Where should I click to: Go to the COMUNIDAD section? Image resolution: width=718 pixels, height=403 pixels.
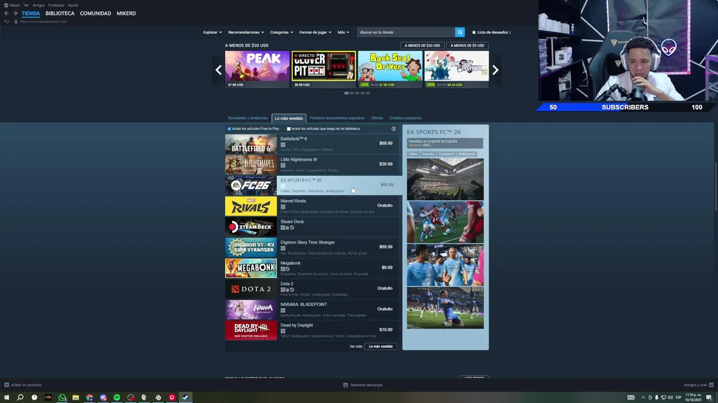(x=95, y=13)
